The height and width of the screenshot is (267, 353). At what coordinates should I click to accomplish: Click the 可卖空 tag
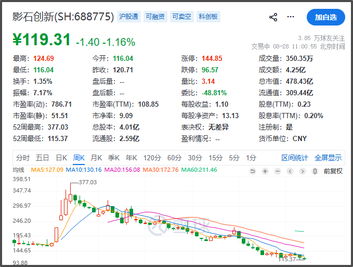pos(181,17)
